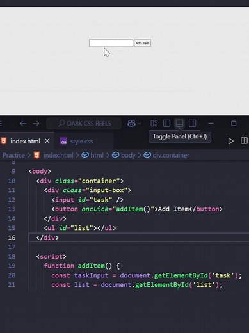Screen dimensions: 249x333
Task: Click the task text input in the preview
Action: (x=111, y=43)
